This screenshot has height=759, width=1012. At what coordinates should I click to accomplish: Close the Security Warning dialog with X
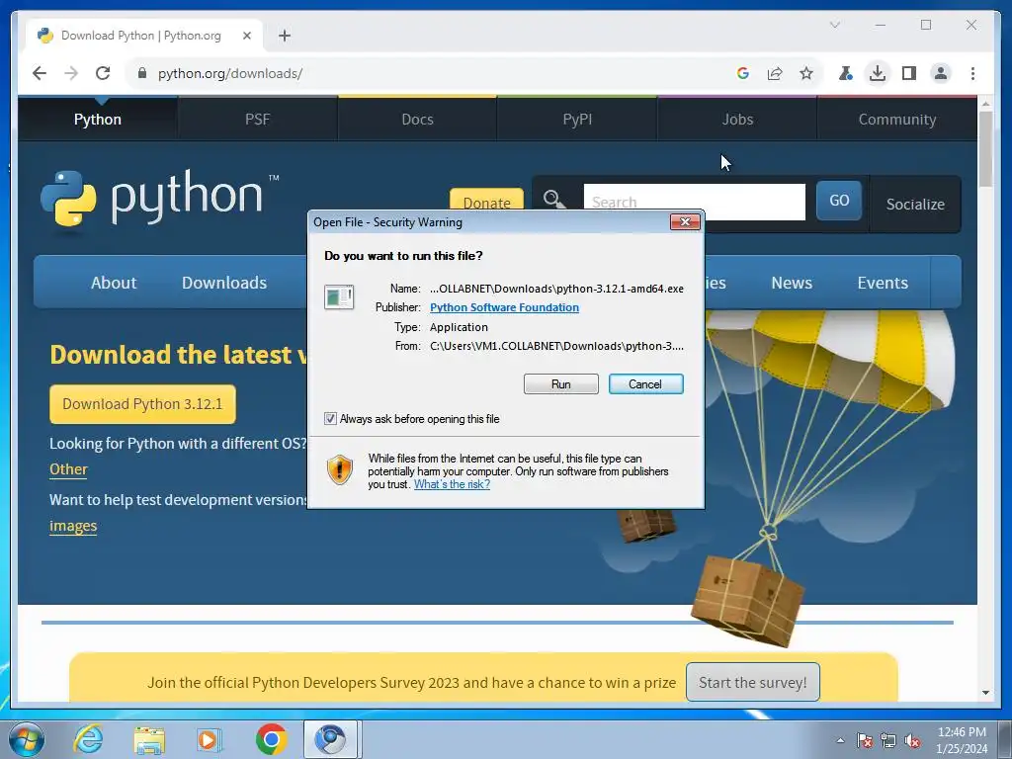point(685,222)
